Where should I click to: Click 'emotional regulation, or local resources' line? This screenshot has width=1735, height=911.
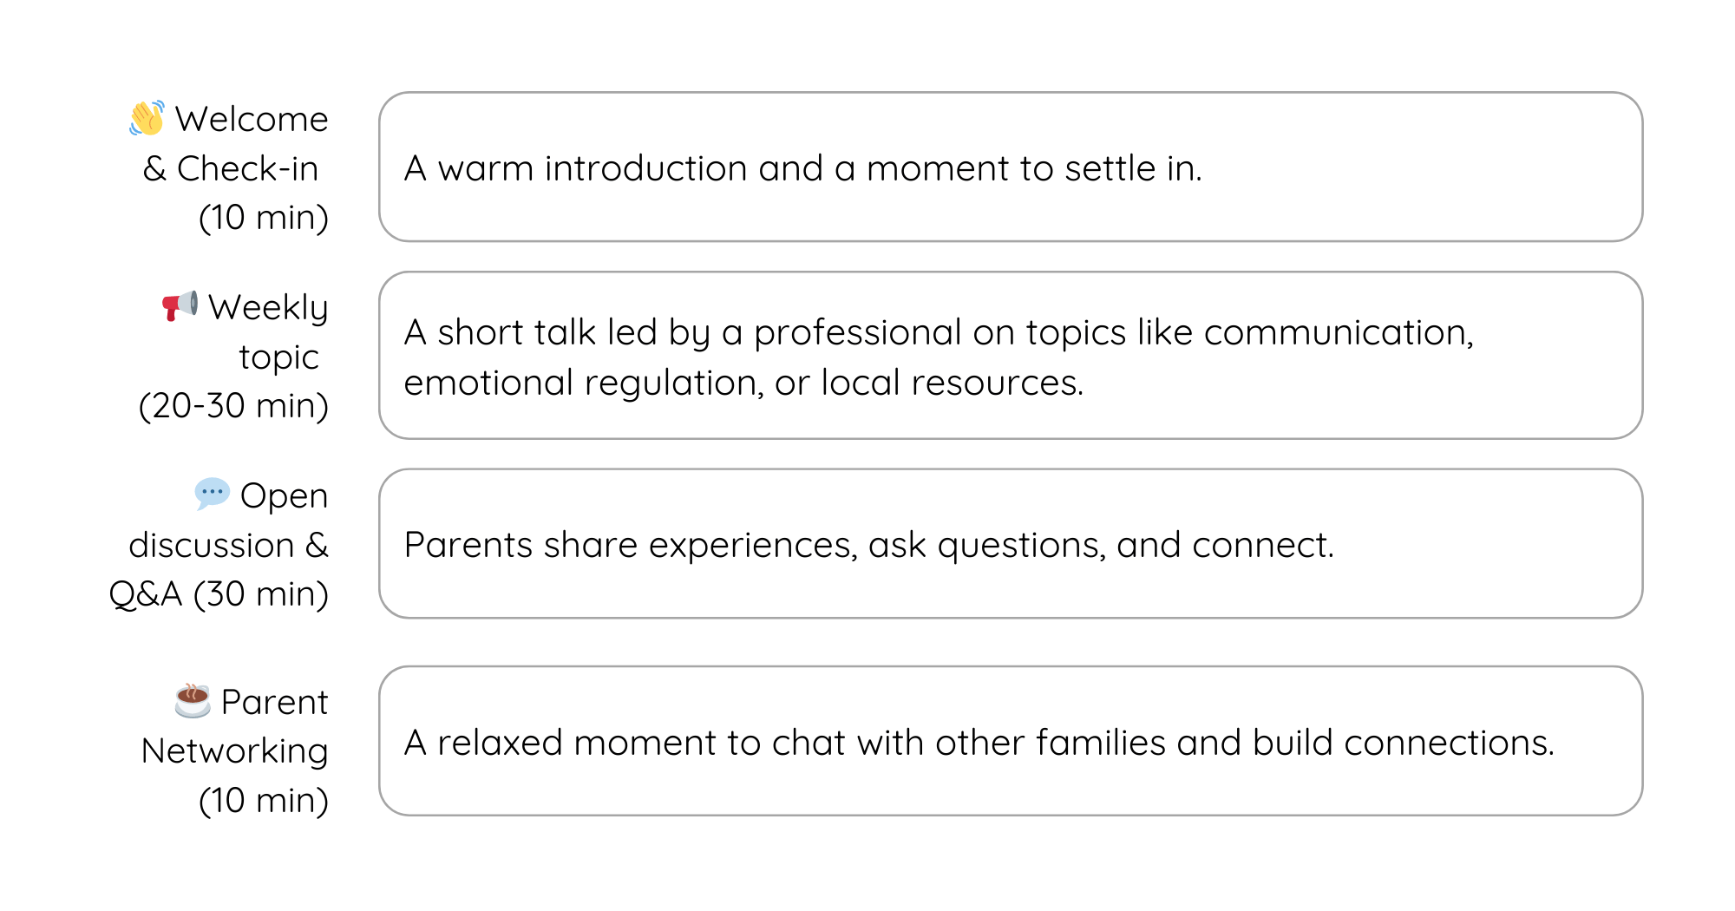(x=744, y=383)
